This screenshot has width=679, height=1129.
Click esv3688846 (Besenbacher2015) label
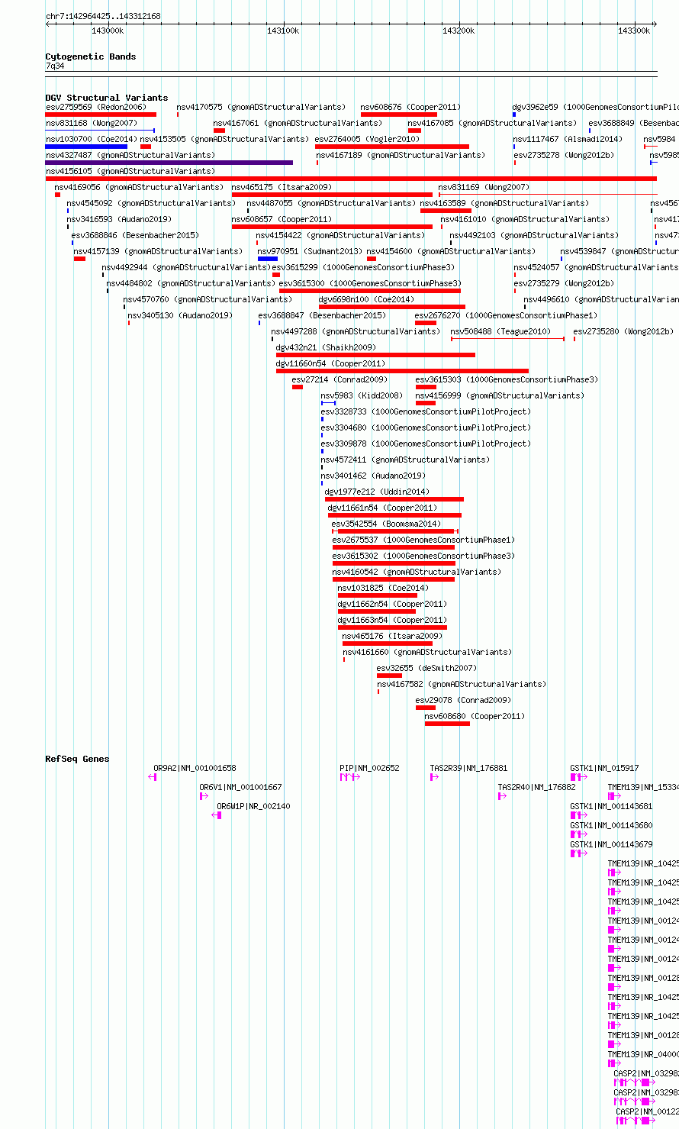135,236
